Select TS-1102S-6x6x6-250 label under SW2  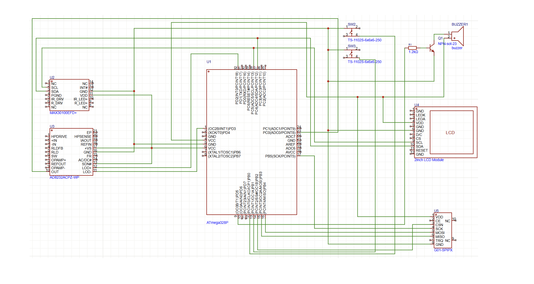pos(364,40)
